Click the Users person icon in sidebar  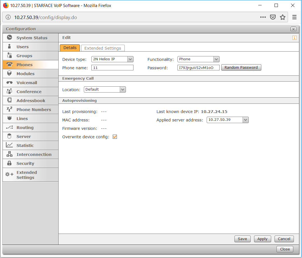point(10,47)
